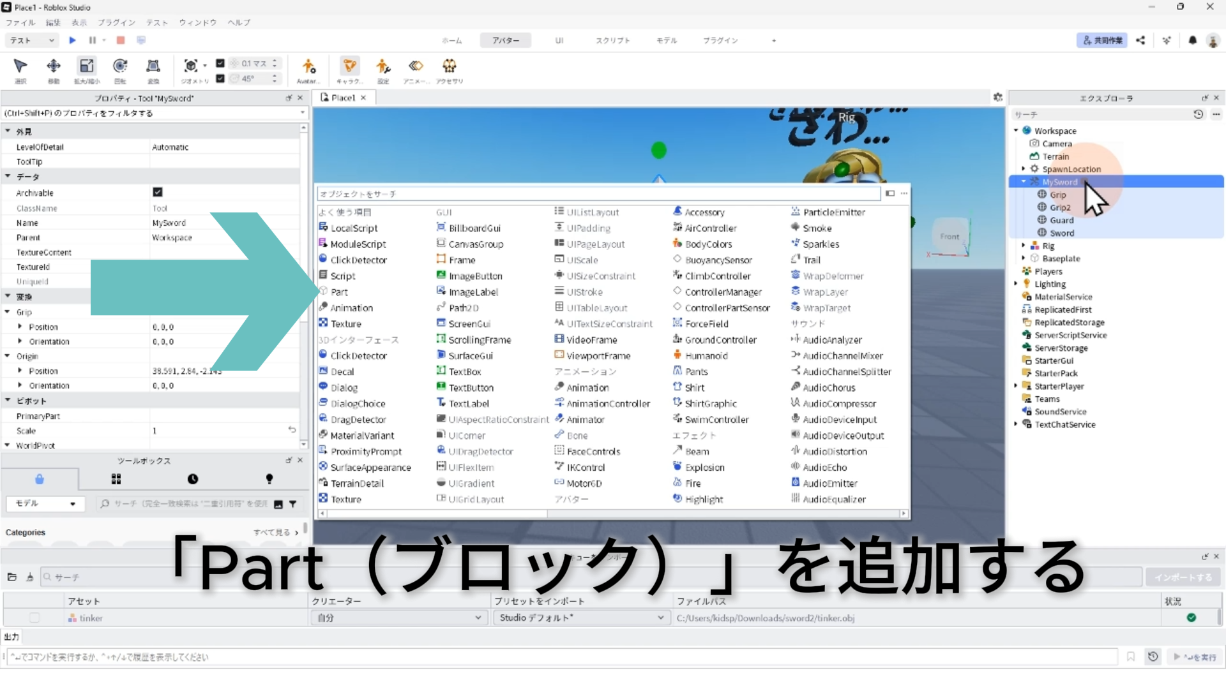This screenshot has width=1226, height=689.
Task: Open the Avatar setup tool icon
Action: (x=308, y=66)
